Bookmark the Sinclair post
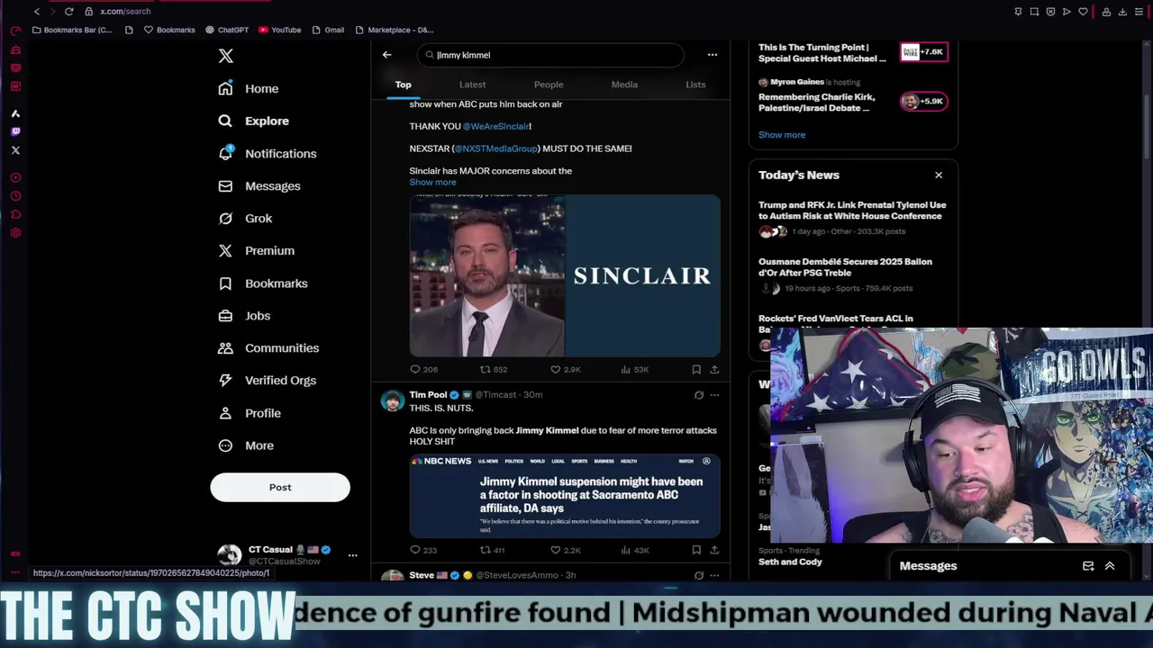 [696, 369]
